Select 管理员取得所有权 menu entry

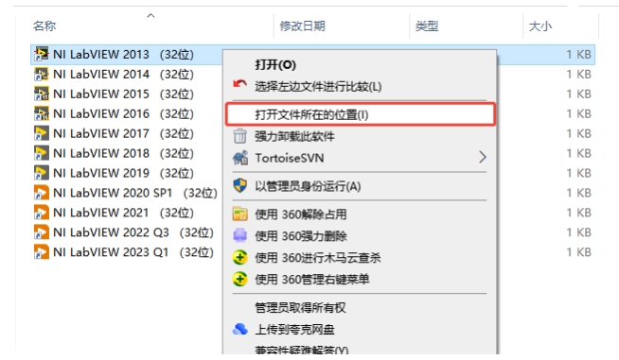[300, 307]
